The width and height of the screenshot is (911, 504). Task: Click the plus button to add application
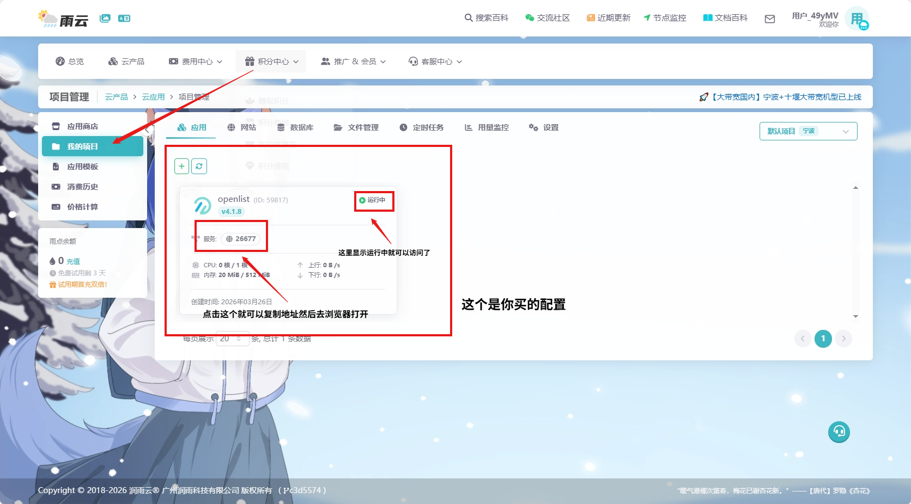pos(182,166)
